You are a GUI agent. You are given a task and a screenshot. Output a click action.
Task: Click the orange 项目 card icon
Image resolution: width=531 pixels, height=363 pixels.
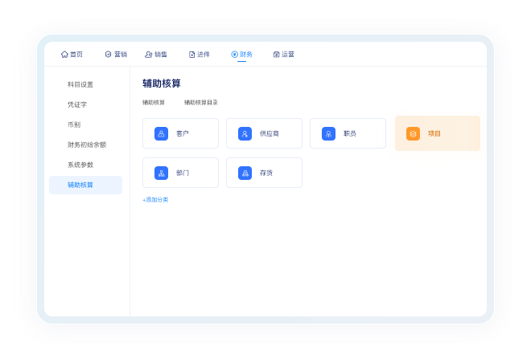point(413,133)
